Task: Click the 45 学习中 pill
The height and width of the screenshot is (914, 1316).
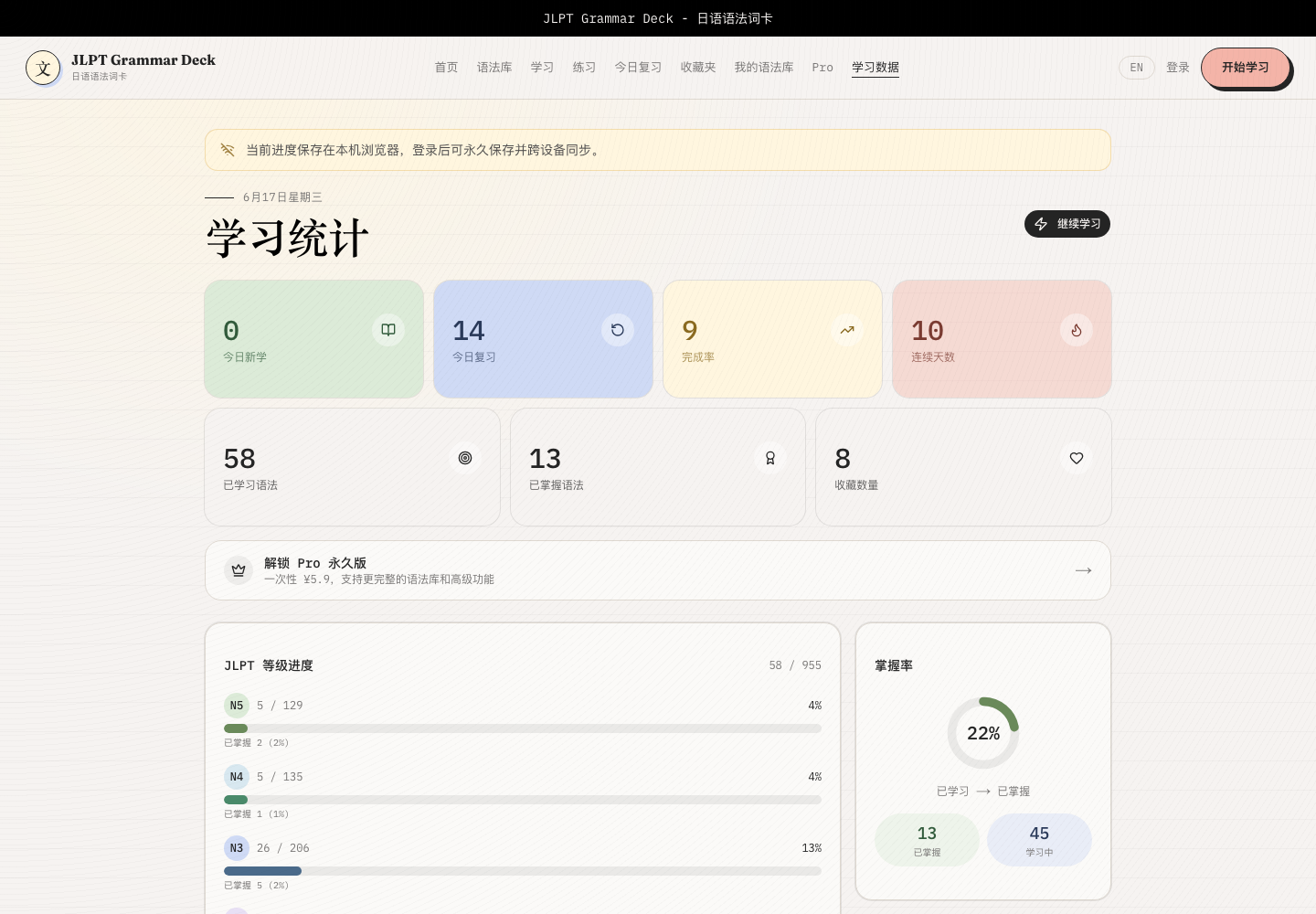Action: tap(1039, 840)
